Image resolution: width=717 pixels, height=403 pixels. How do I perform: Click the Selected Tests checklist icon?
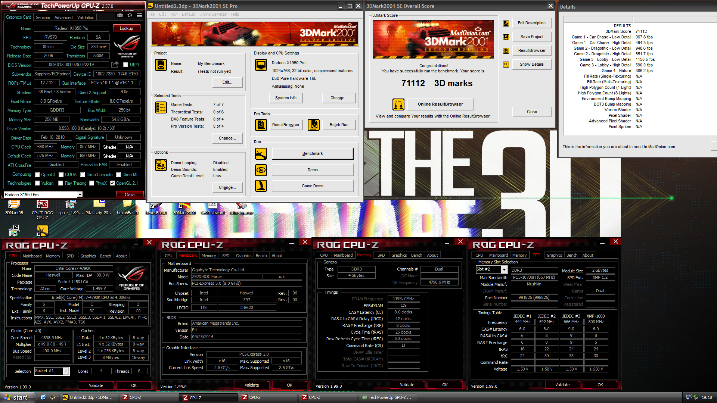point(161,107)
